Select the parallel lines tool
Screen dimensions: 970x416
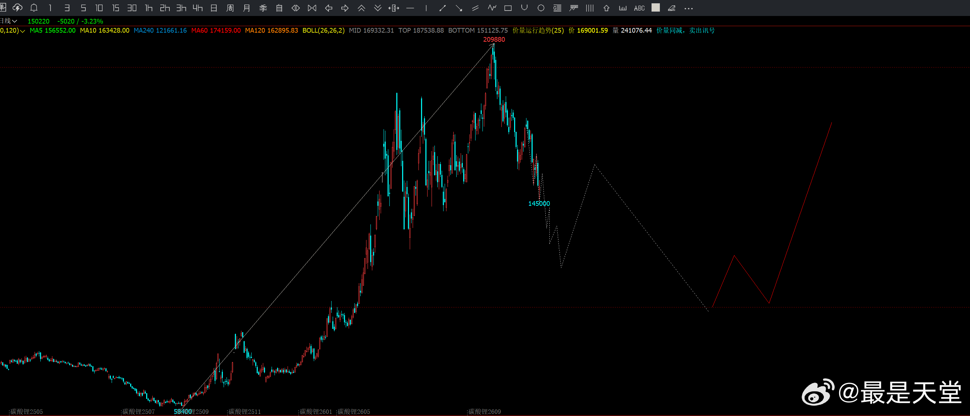pyautogui.click(x=476, y=8)
